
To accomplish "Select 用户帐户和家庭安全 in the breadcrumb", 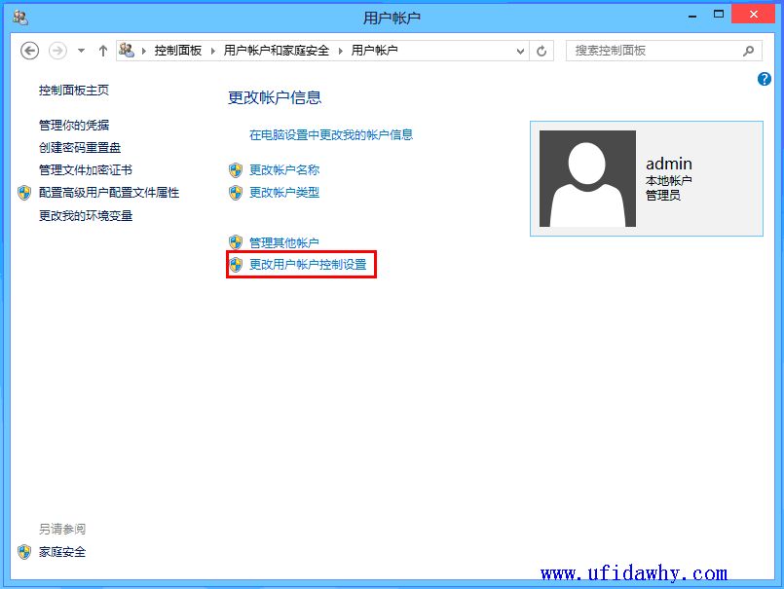I will [276, 50].
